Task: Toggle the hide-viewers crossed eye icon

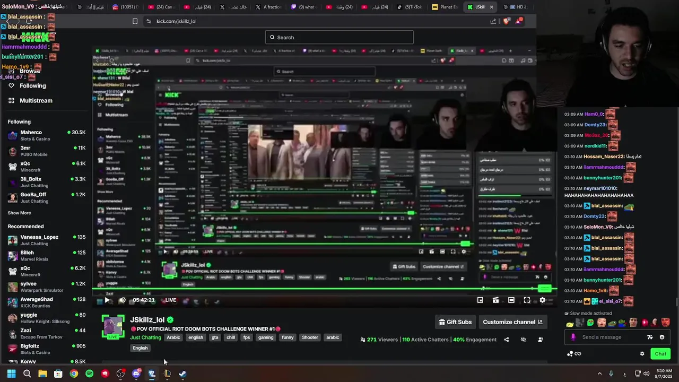Action: pyautogui.click(x=523, y=340)
